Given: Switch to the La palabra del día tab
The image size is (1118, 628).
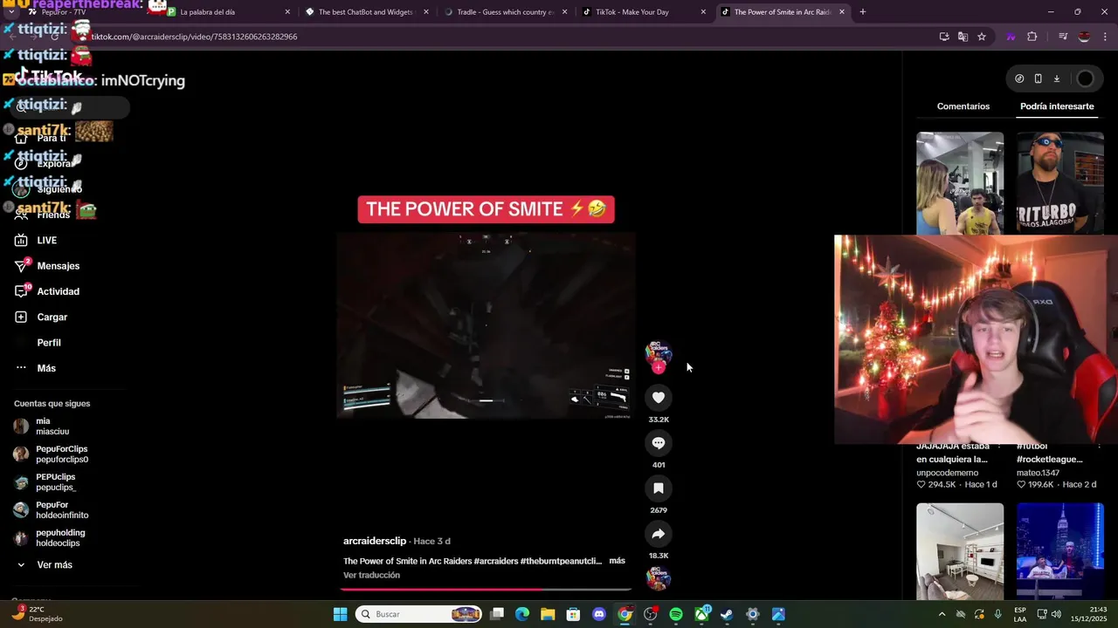Looking at the screenshot, I should pyautogui.click(x=228, y=12).
